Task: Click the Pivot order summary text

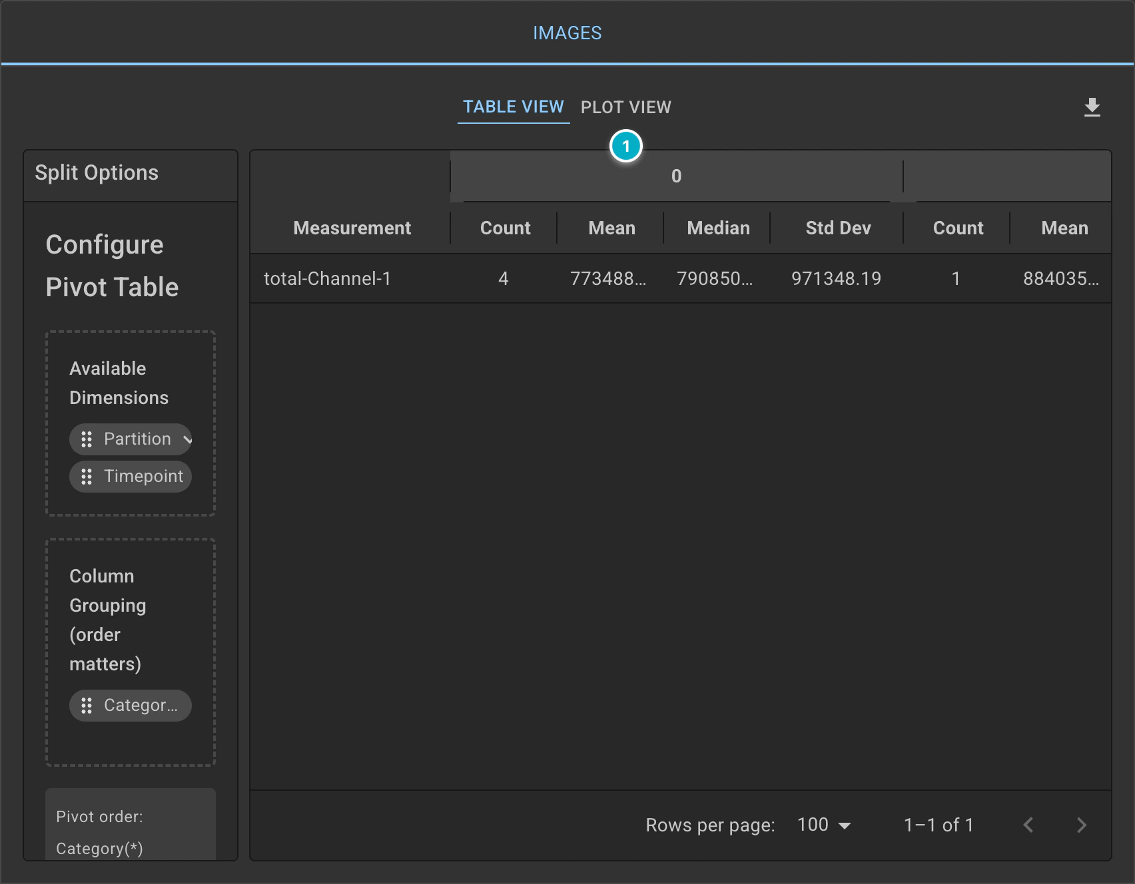Action: [99, 832]
